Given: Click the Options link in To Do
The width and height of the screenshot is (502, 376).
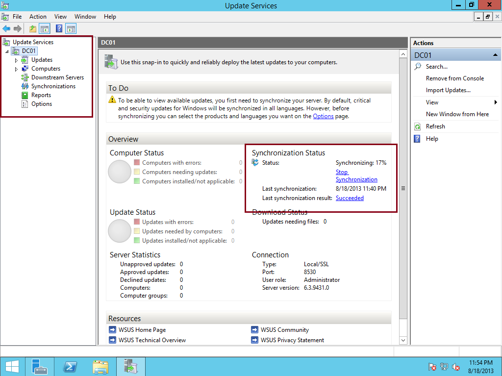Looking at the screenshot, I should [x=323, y=116].
